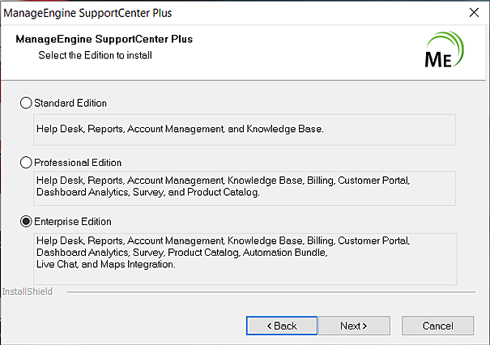Click the InstallShield label at the bottom
The height and width of the screenshot is (345, 490).
pos(27,291)
